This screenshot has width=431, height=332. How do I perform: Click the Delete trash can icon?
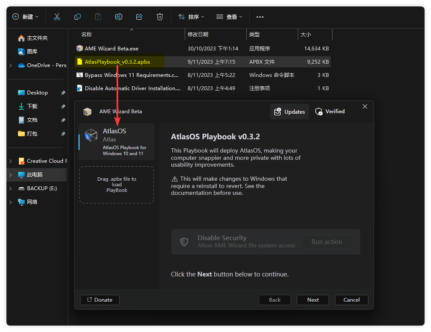(160, 17)
